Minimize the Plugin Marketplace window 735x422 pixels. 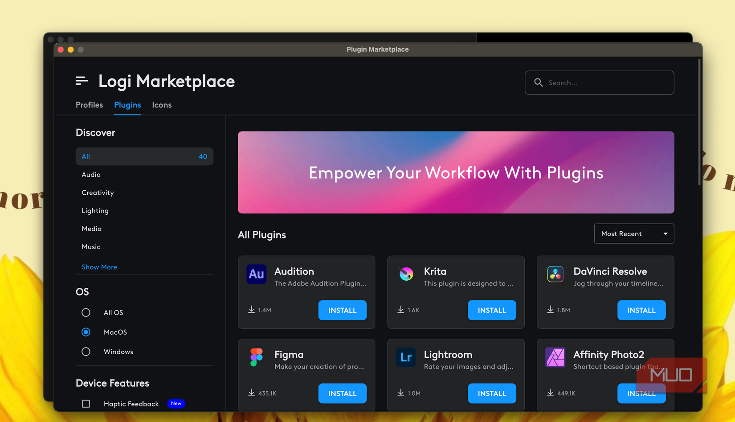(70, 49)
